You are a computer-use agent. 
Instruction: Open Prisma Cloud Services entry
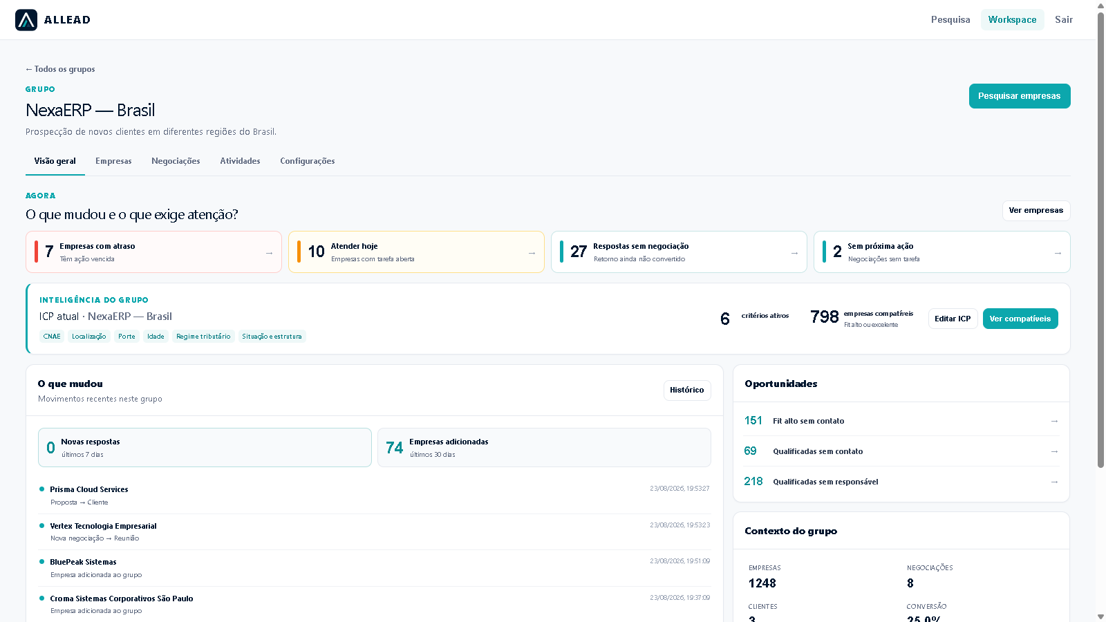[x=375, y=496]
